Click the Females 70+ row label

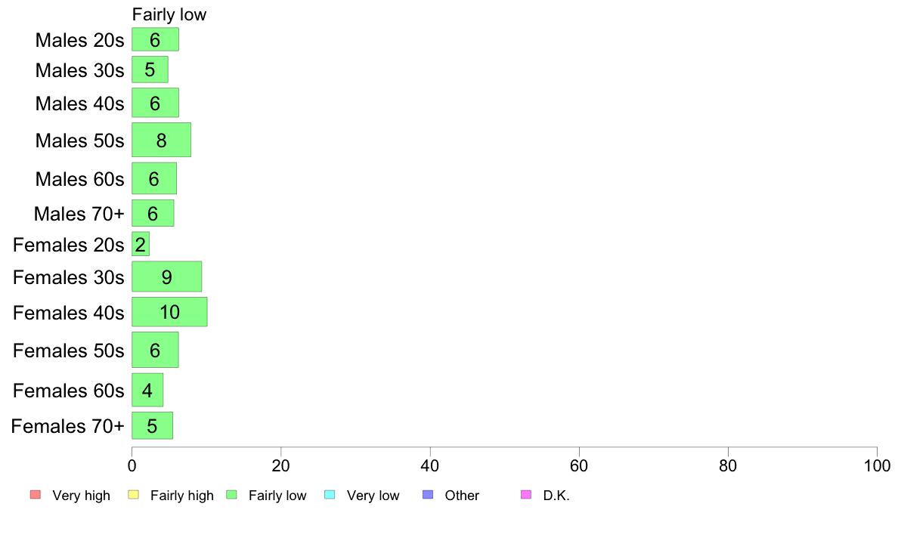tap(67, 426)
